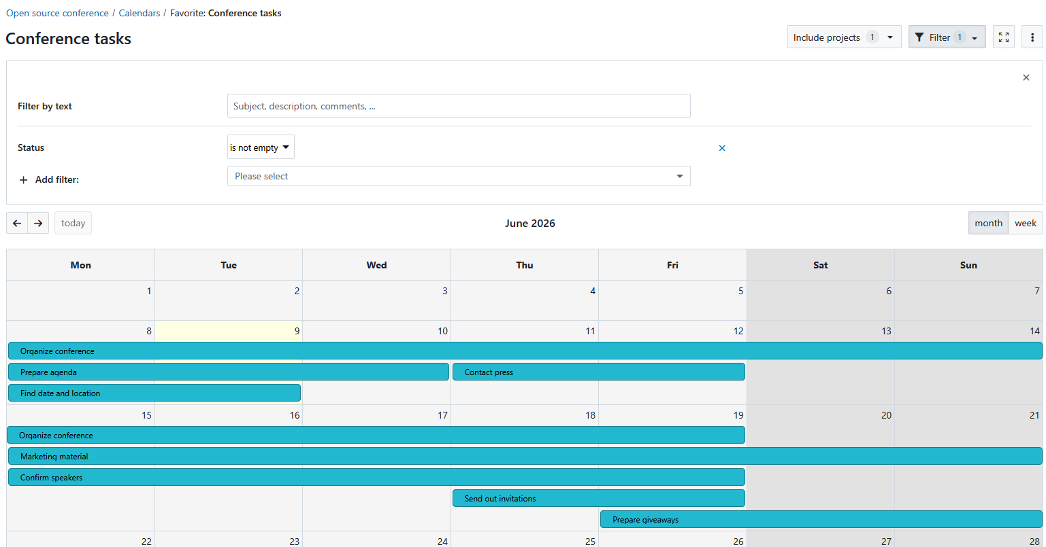Toggle the Filter button with funnel icon
The image size is (1046, 547).
947,37
